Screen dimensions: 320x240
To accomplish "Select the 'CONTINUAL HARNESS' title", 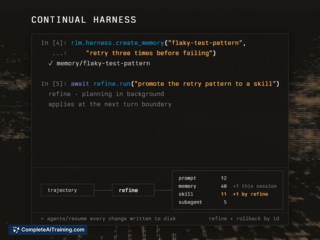I will (x=84, y=20).
